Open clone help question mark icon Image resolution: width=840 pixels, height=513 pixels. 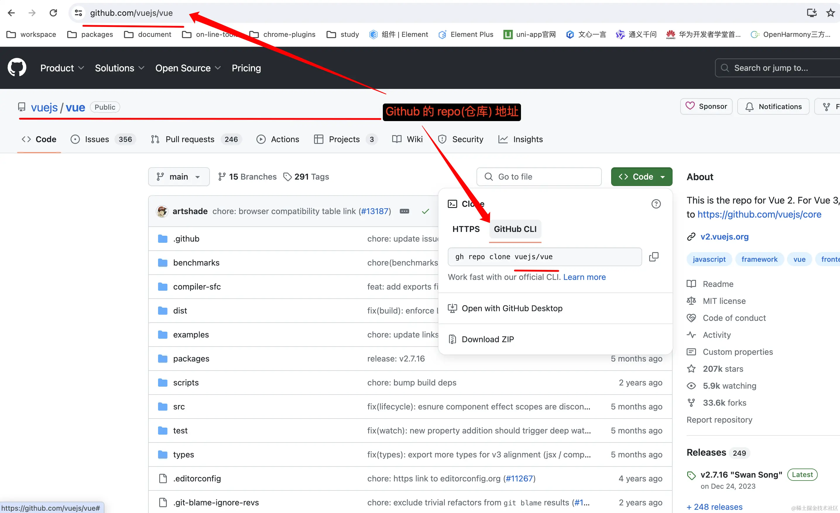coord(656,204)
